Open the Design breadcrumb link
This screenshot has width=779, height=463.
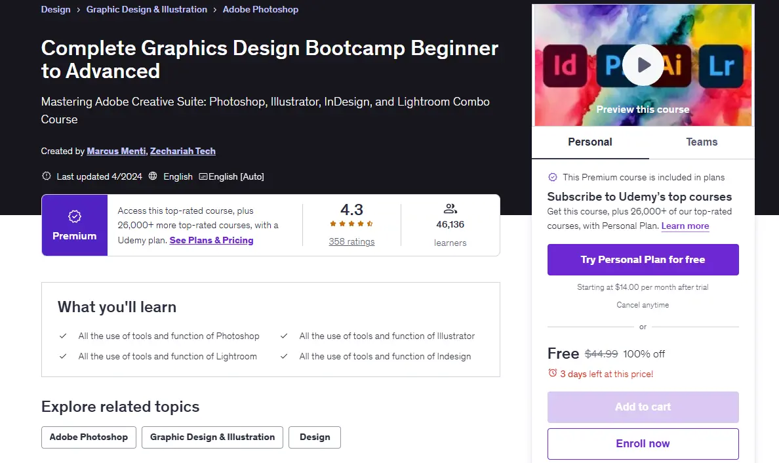56,9
